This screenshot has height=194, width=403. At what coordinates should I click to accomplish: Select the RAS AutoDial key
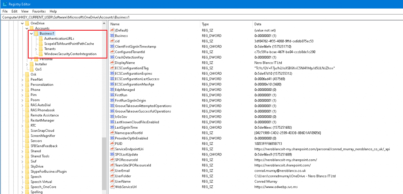41,105
